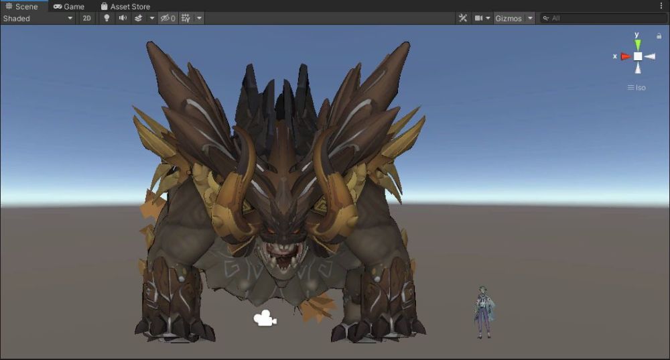Open the Asset Store tab
670x360 pixels.
pyautogui.click(x=125, y=6)
